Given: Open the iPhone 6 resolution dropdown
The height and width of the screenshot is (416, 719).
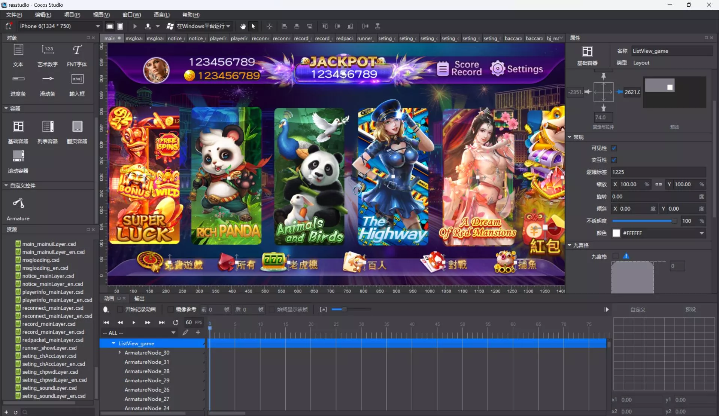Looking at the screenshot, I should pyautogui.click(x=98, y=26).
